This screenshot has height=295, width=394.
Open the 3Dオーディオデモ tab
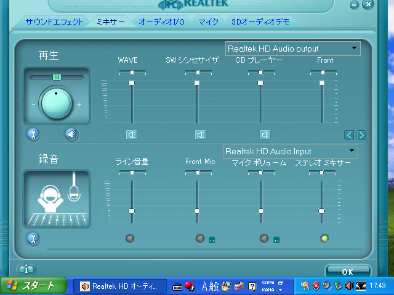tap(260, 22)
